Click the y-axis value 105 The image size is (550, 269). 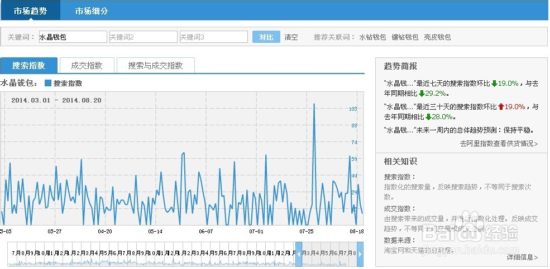coord(353,109)
